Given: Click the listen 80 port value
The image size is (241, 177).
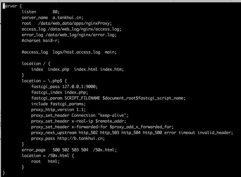Looking at the screenshot, I should click(56, 12).
